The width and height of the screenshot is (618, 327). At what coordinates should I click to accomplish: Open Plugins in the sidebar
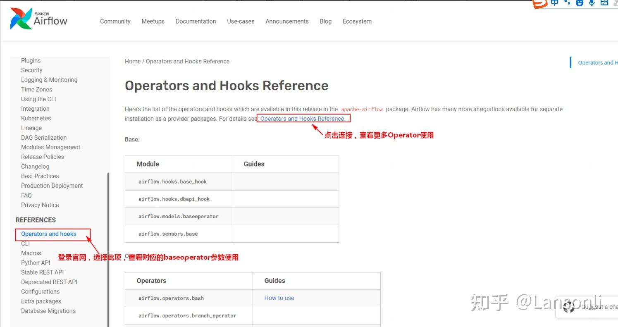[31, 61]
